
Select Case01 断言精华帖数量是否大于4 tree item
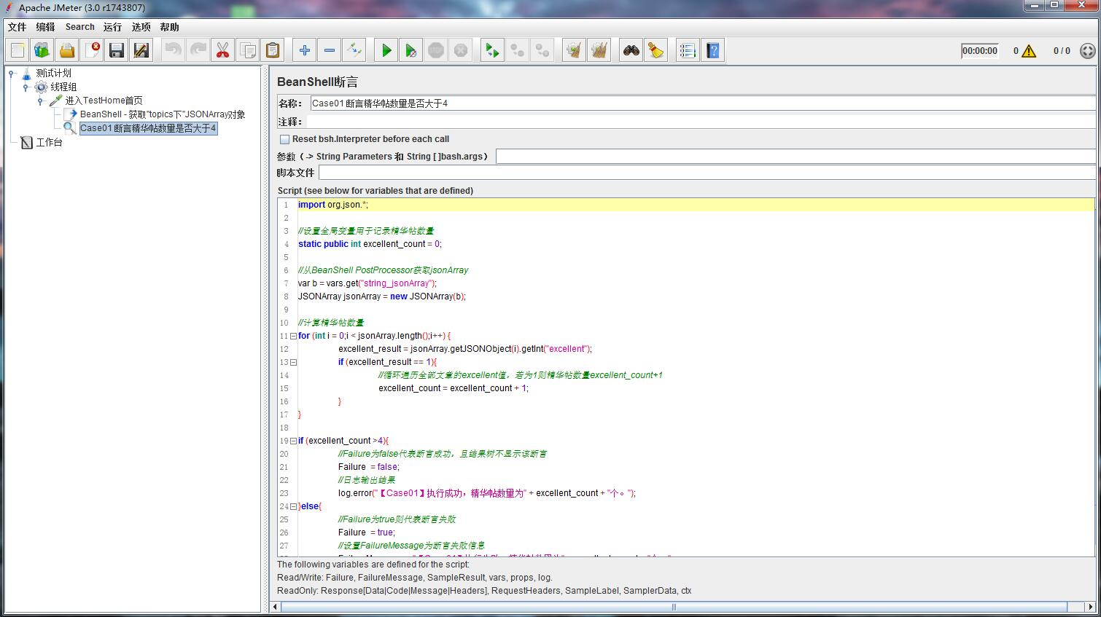[148, 128]
